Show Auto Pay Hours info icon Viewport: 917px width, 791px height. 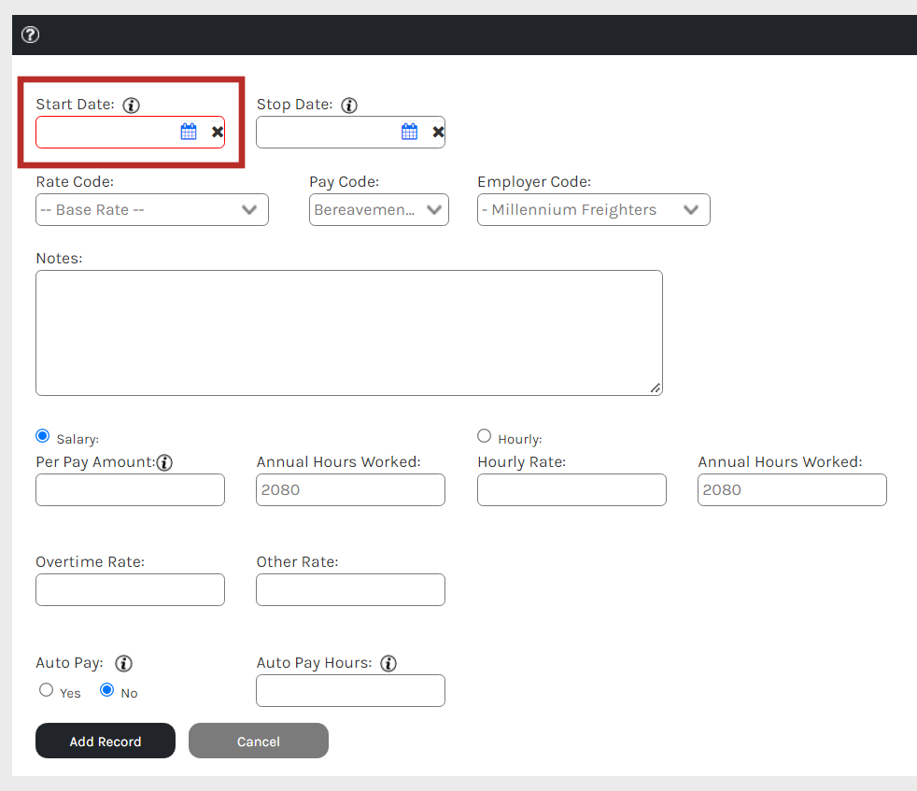click(x=388, y=663)
